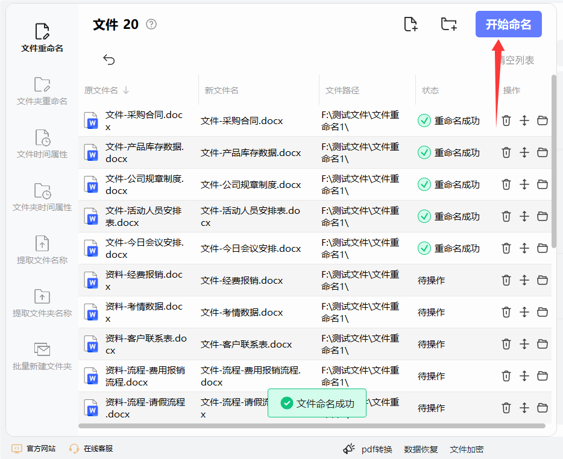The image size is (563, 459).
Task: Click the 文件加密 link
Action: (x=467, y=449)
